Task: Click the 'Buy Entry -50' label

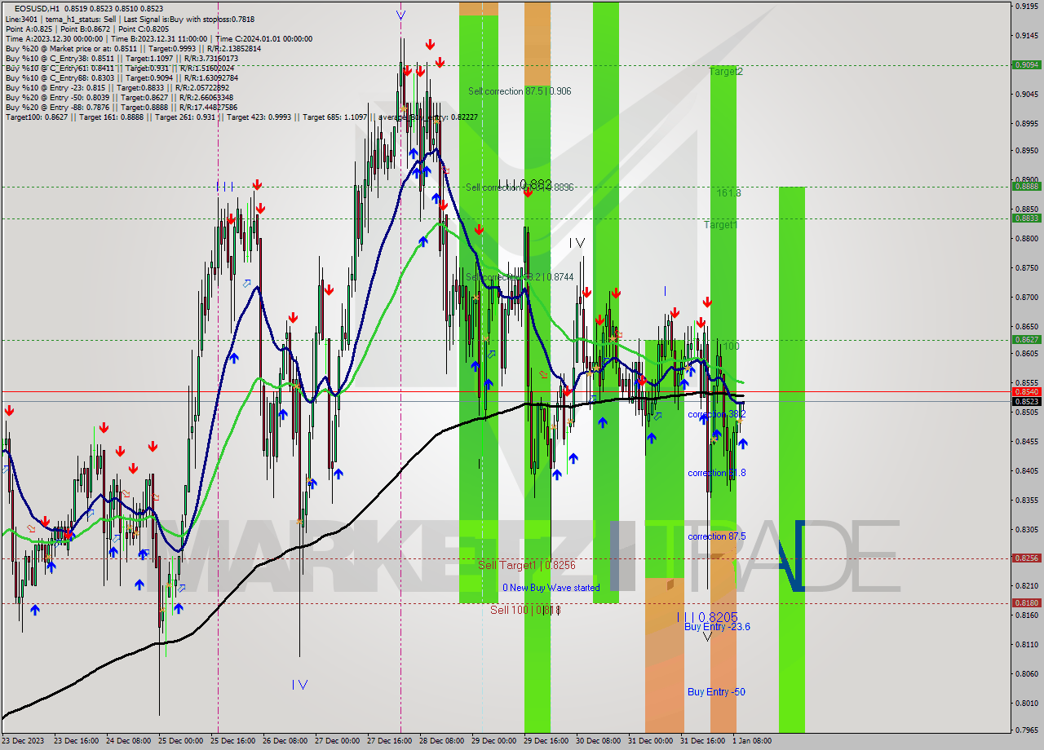Action: (x=716, y=692)
